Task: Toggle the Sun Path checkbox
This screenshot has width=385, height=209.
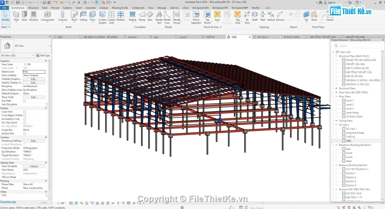Action: pos(25,101)
